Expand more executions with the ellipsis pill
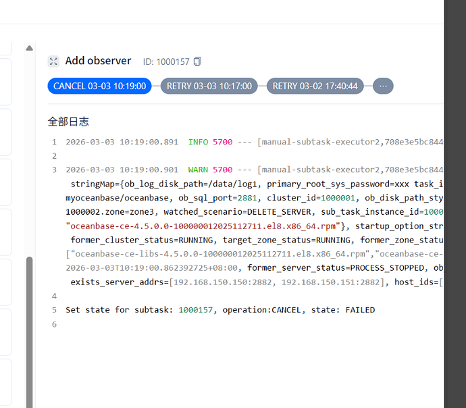Image resolution: width=466 pixels, height=408 pixels. 383,86
